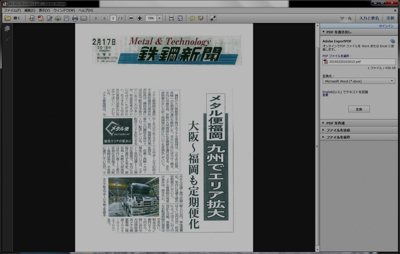Go to previous page with up arrow
The image size is (400, 254).
pyautogui.click(x=96, y=18)
